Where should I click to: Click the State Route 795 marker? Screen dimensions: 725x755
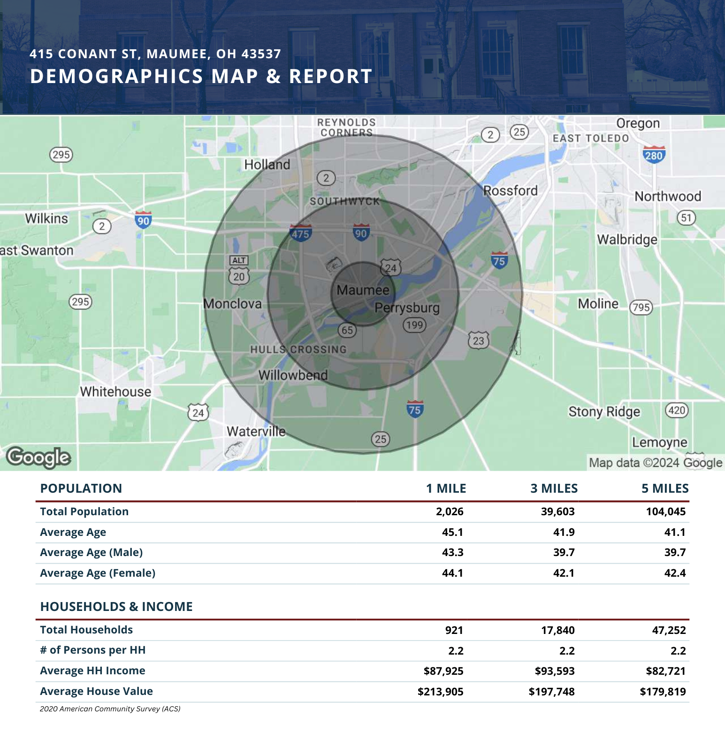(x=641, y=307)
